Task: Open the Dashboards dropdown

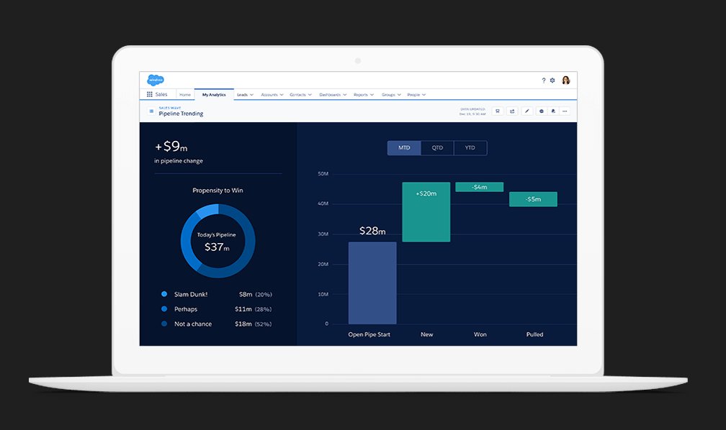Action: click(331, 94)
